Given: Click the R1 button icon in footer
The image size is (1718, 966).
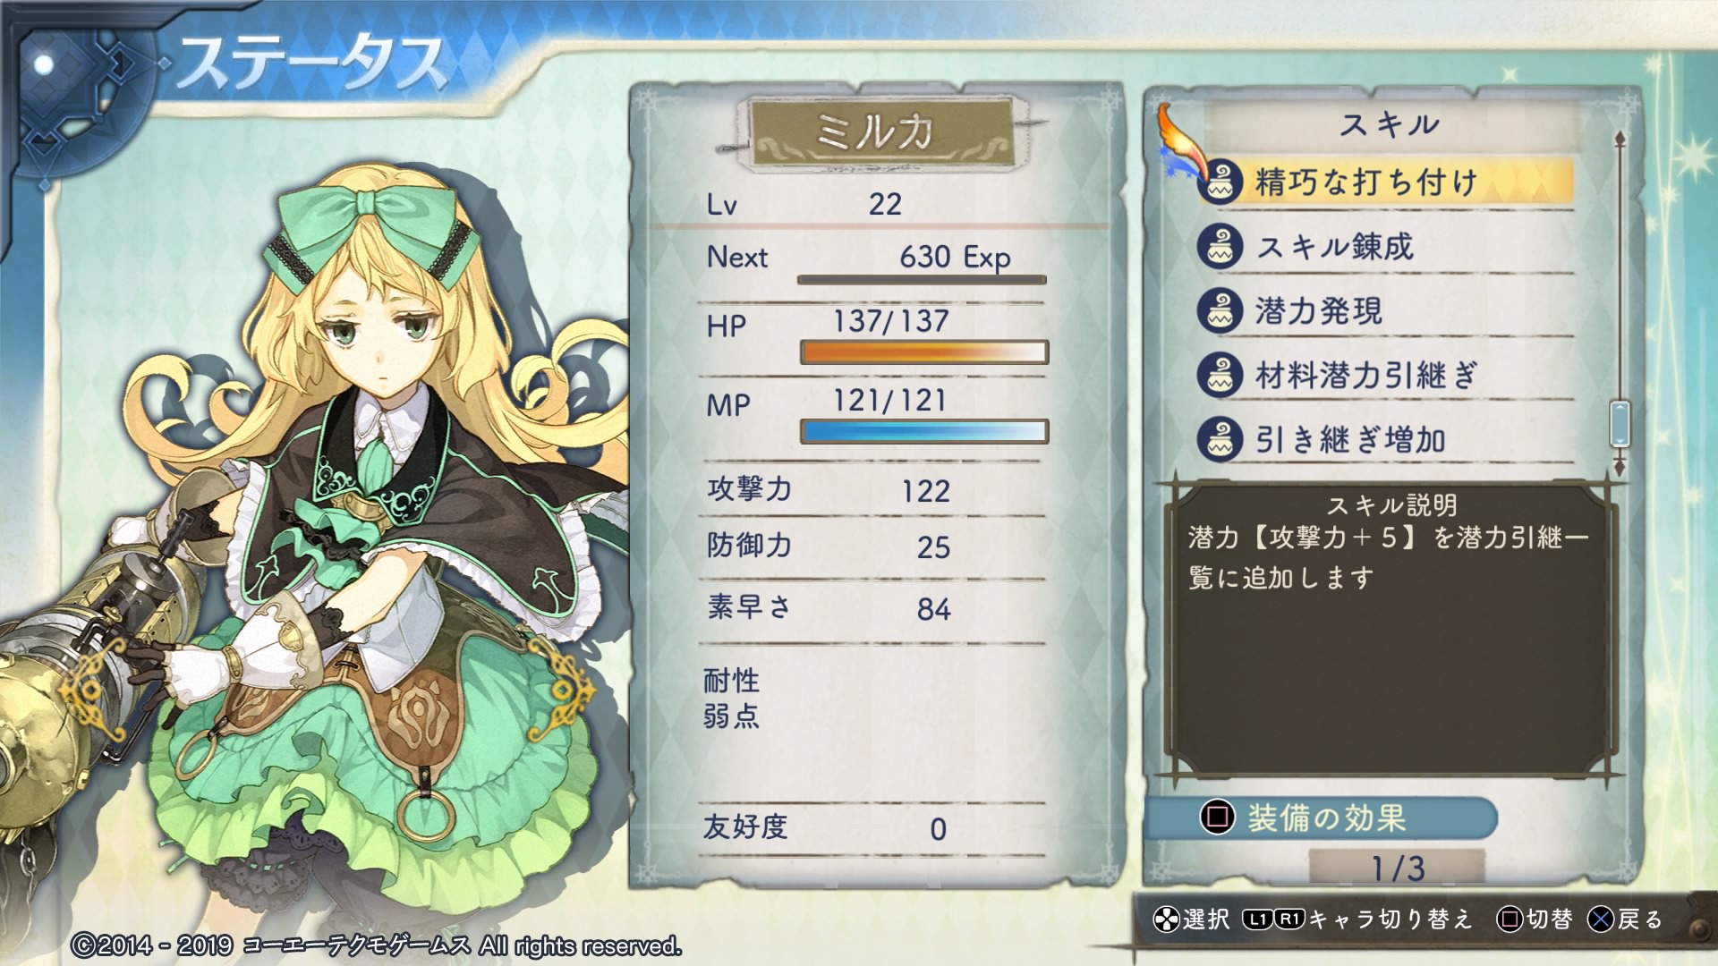Looking at the screenshot, I should pyautogui.click(x=1289, y=919).
